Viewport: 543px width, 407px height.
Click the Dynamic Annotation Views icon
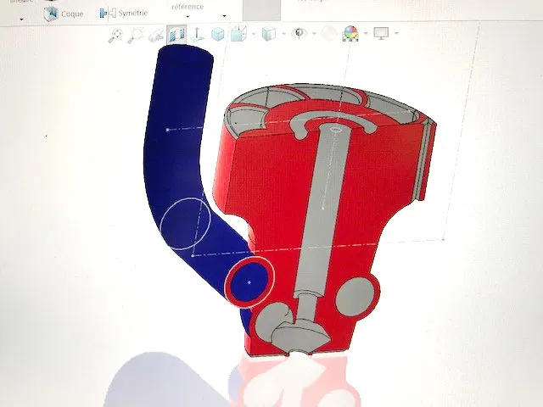coord(196,34)
